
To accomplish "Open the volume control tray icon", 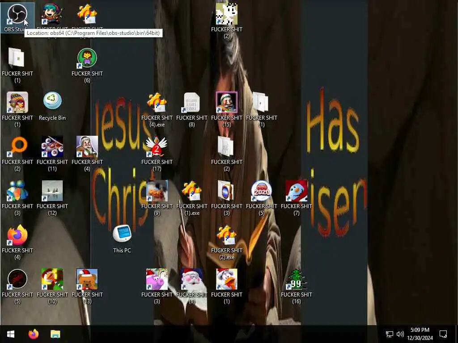I will click(x=400, y=334).
